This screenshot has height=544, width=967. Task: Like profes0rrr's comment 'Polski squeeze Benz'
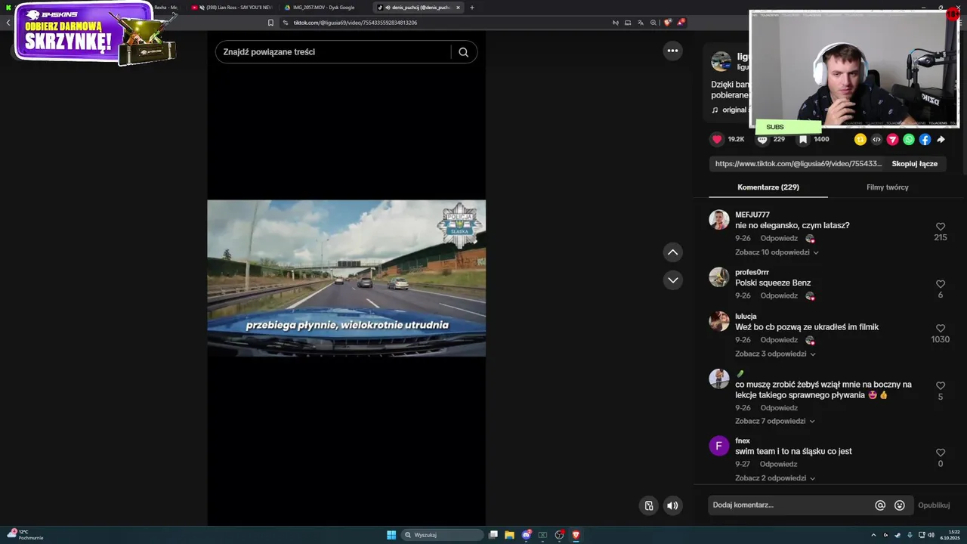941,284
